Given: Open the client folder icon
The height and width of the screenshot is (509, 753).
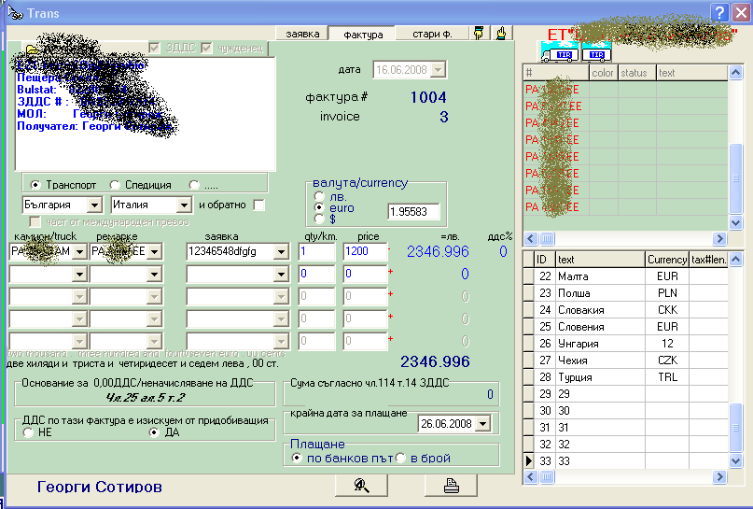Looking at the screenshot, I should 32,49.
